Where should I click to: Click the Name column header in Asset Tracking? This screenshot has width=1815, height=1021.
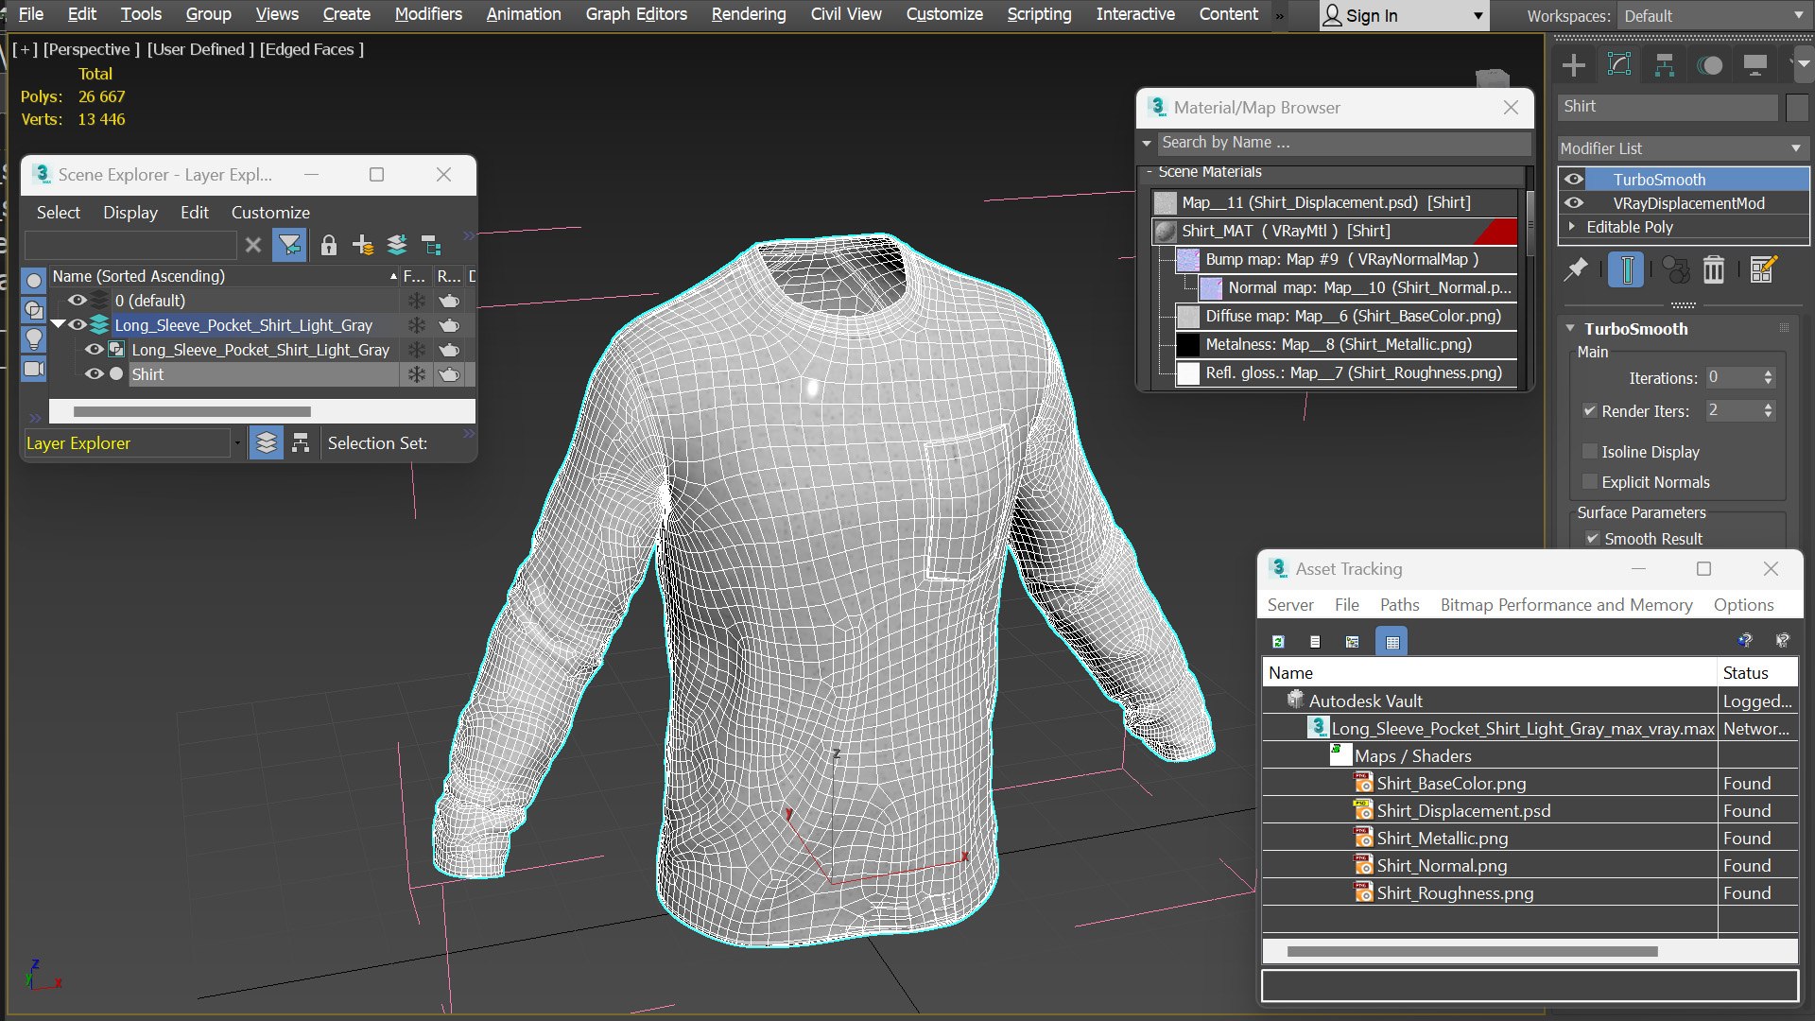pyautogui.click(x=1489, y=673)
